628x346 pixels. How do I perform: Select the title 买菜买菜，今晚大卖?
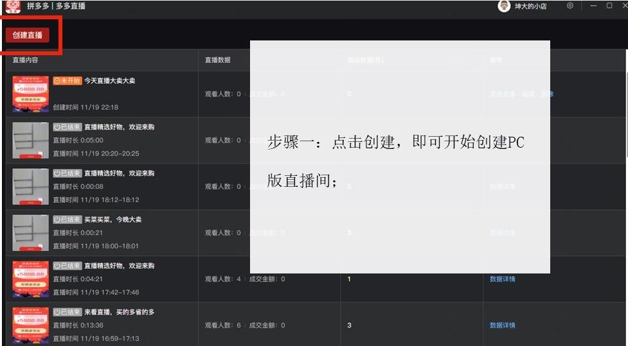point(112,220)
